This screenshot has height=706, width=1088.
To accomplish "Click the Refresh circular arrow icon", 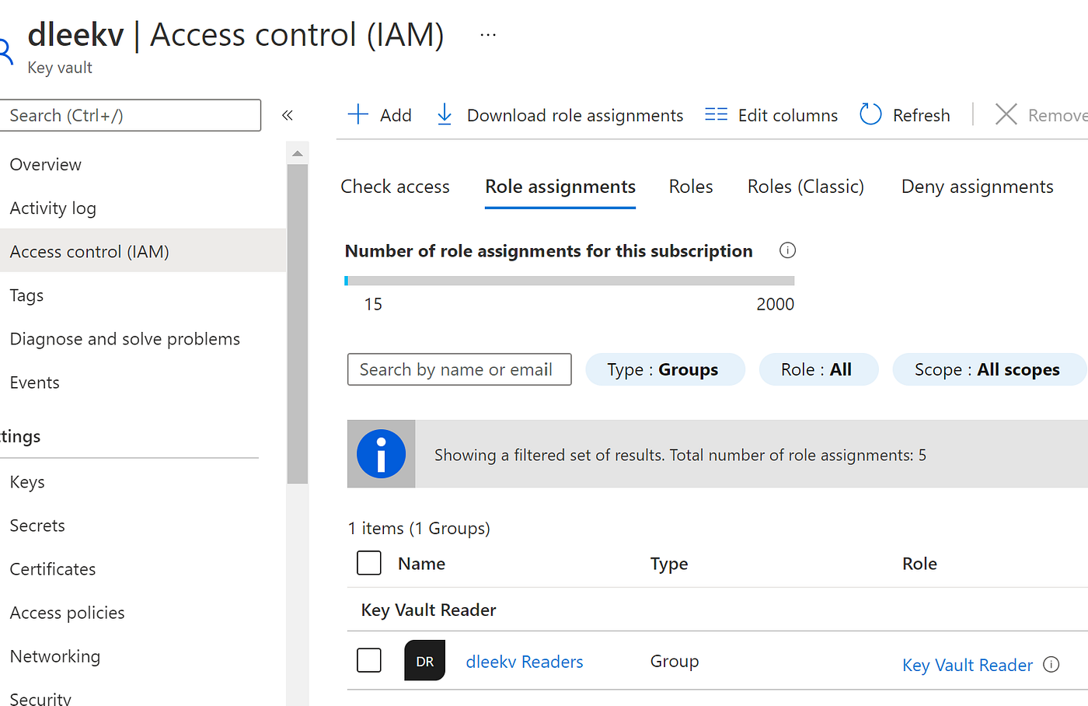I will point(870,115).
